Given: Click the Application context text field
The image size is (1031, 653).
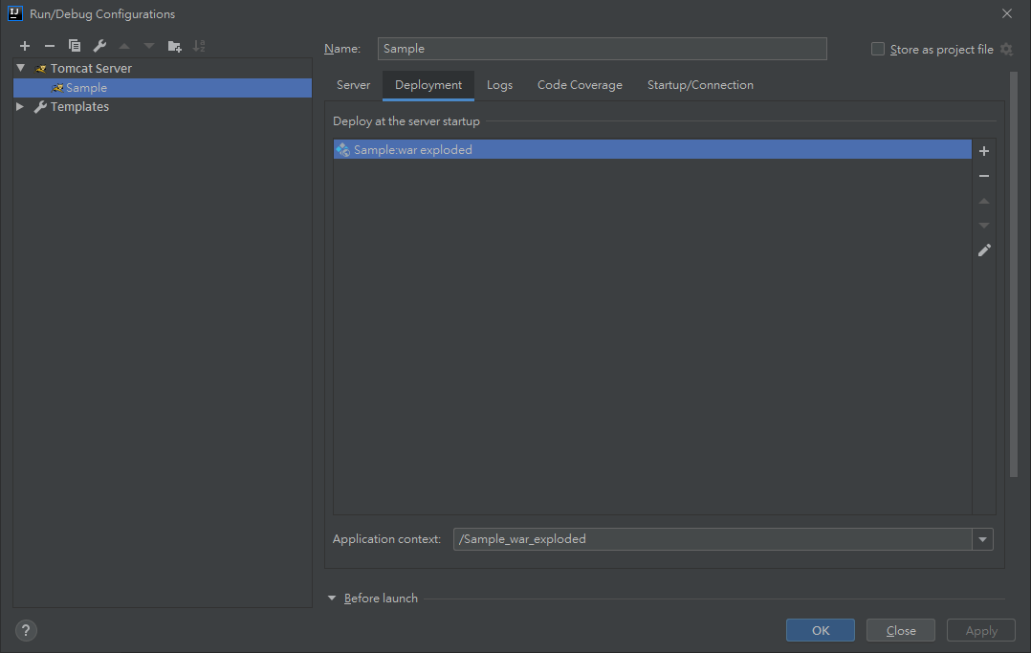Looking at the screenshot, I should coord(713,539).
